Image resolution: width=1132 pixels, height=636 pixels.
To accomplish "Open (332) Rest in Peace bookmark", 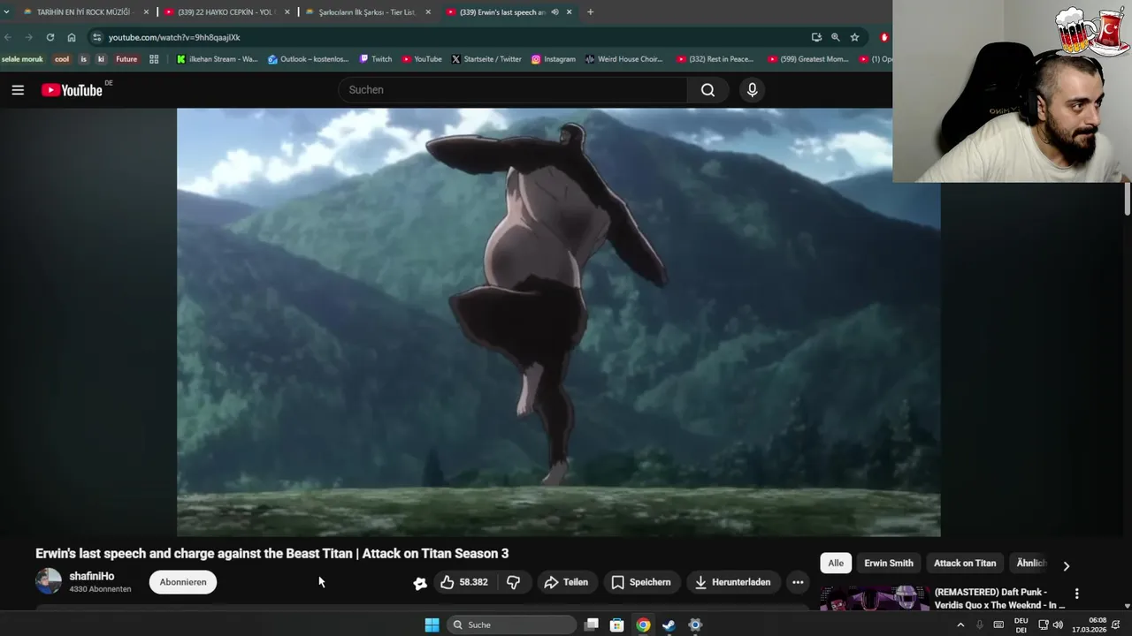I will 715,59.
